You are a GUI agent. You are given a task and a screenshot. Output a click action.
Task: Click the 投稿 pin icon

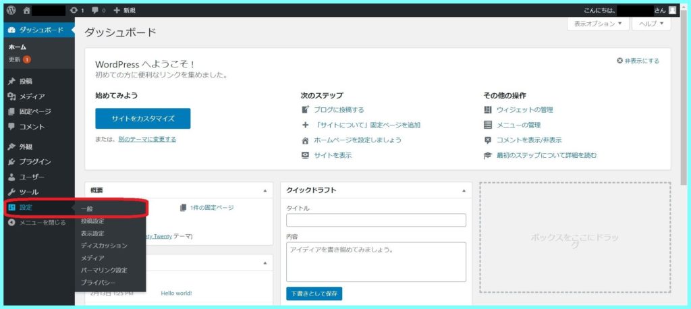click(x=12, y=81)
